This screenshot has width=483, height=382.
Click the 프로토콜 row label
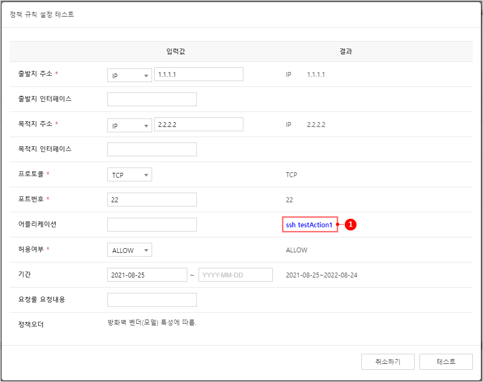pos(31,173)
